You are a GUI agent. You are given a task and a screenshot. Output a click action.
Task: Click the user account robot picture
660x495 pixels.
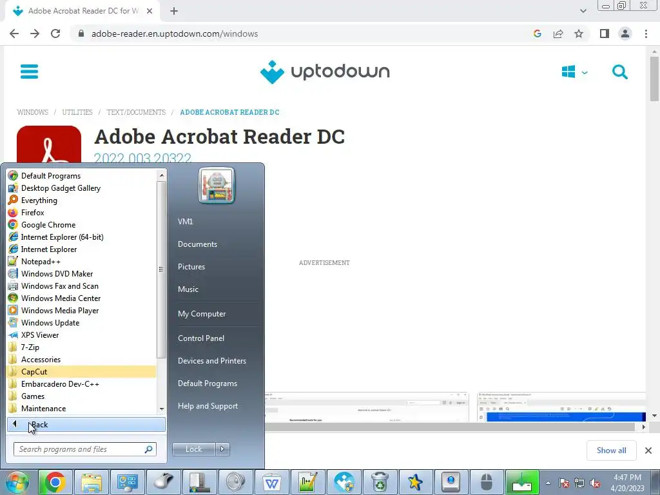[x=217, y=185]
